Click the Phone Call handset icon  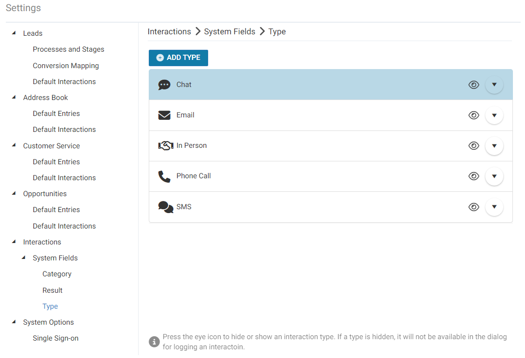(x=164, y=176)
